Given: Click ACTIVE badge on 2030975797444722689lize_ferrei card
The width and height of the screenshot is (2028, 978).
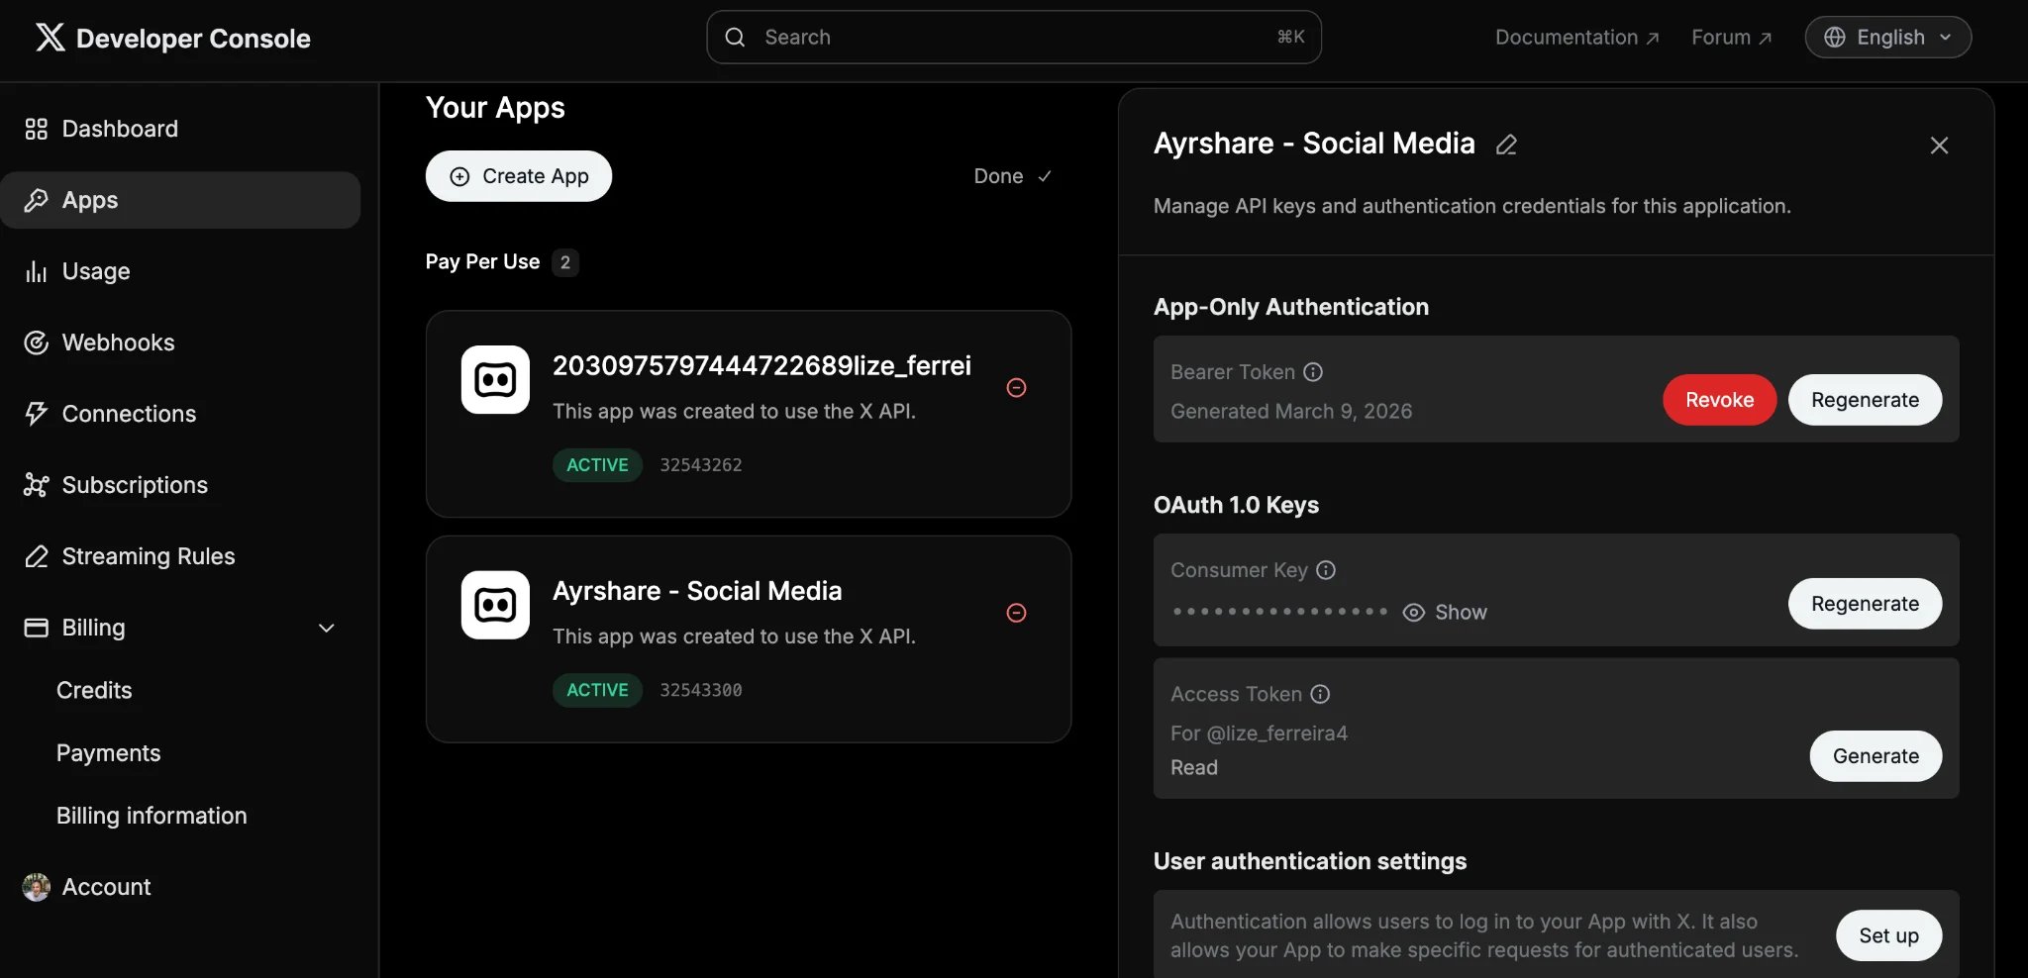Looking at the screenshot, I should click(597, 465).
